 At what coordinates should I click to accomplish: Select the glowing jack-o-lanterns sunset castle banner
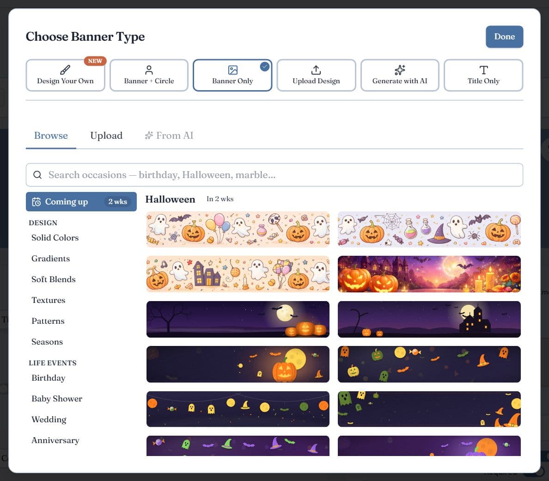pyautogui.click(x=429, y=274)
